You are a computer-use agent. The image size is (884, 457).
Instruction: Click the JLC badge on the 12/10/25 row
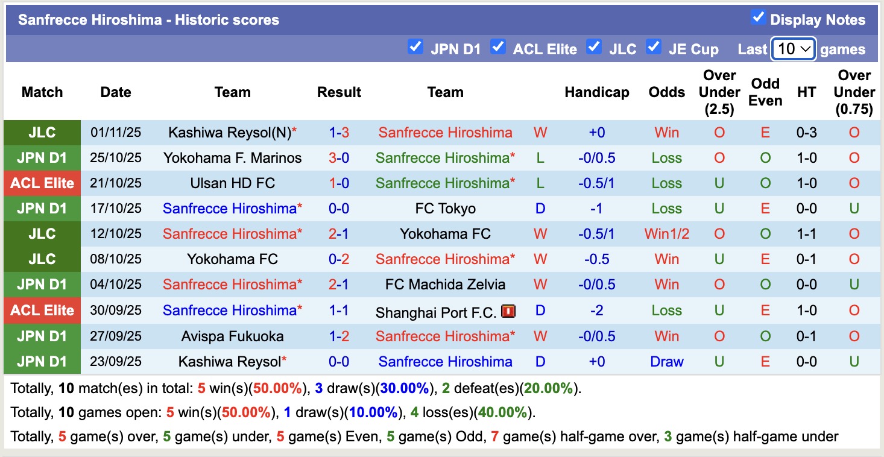pyautogui.click(x=42, y=233)
